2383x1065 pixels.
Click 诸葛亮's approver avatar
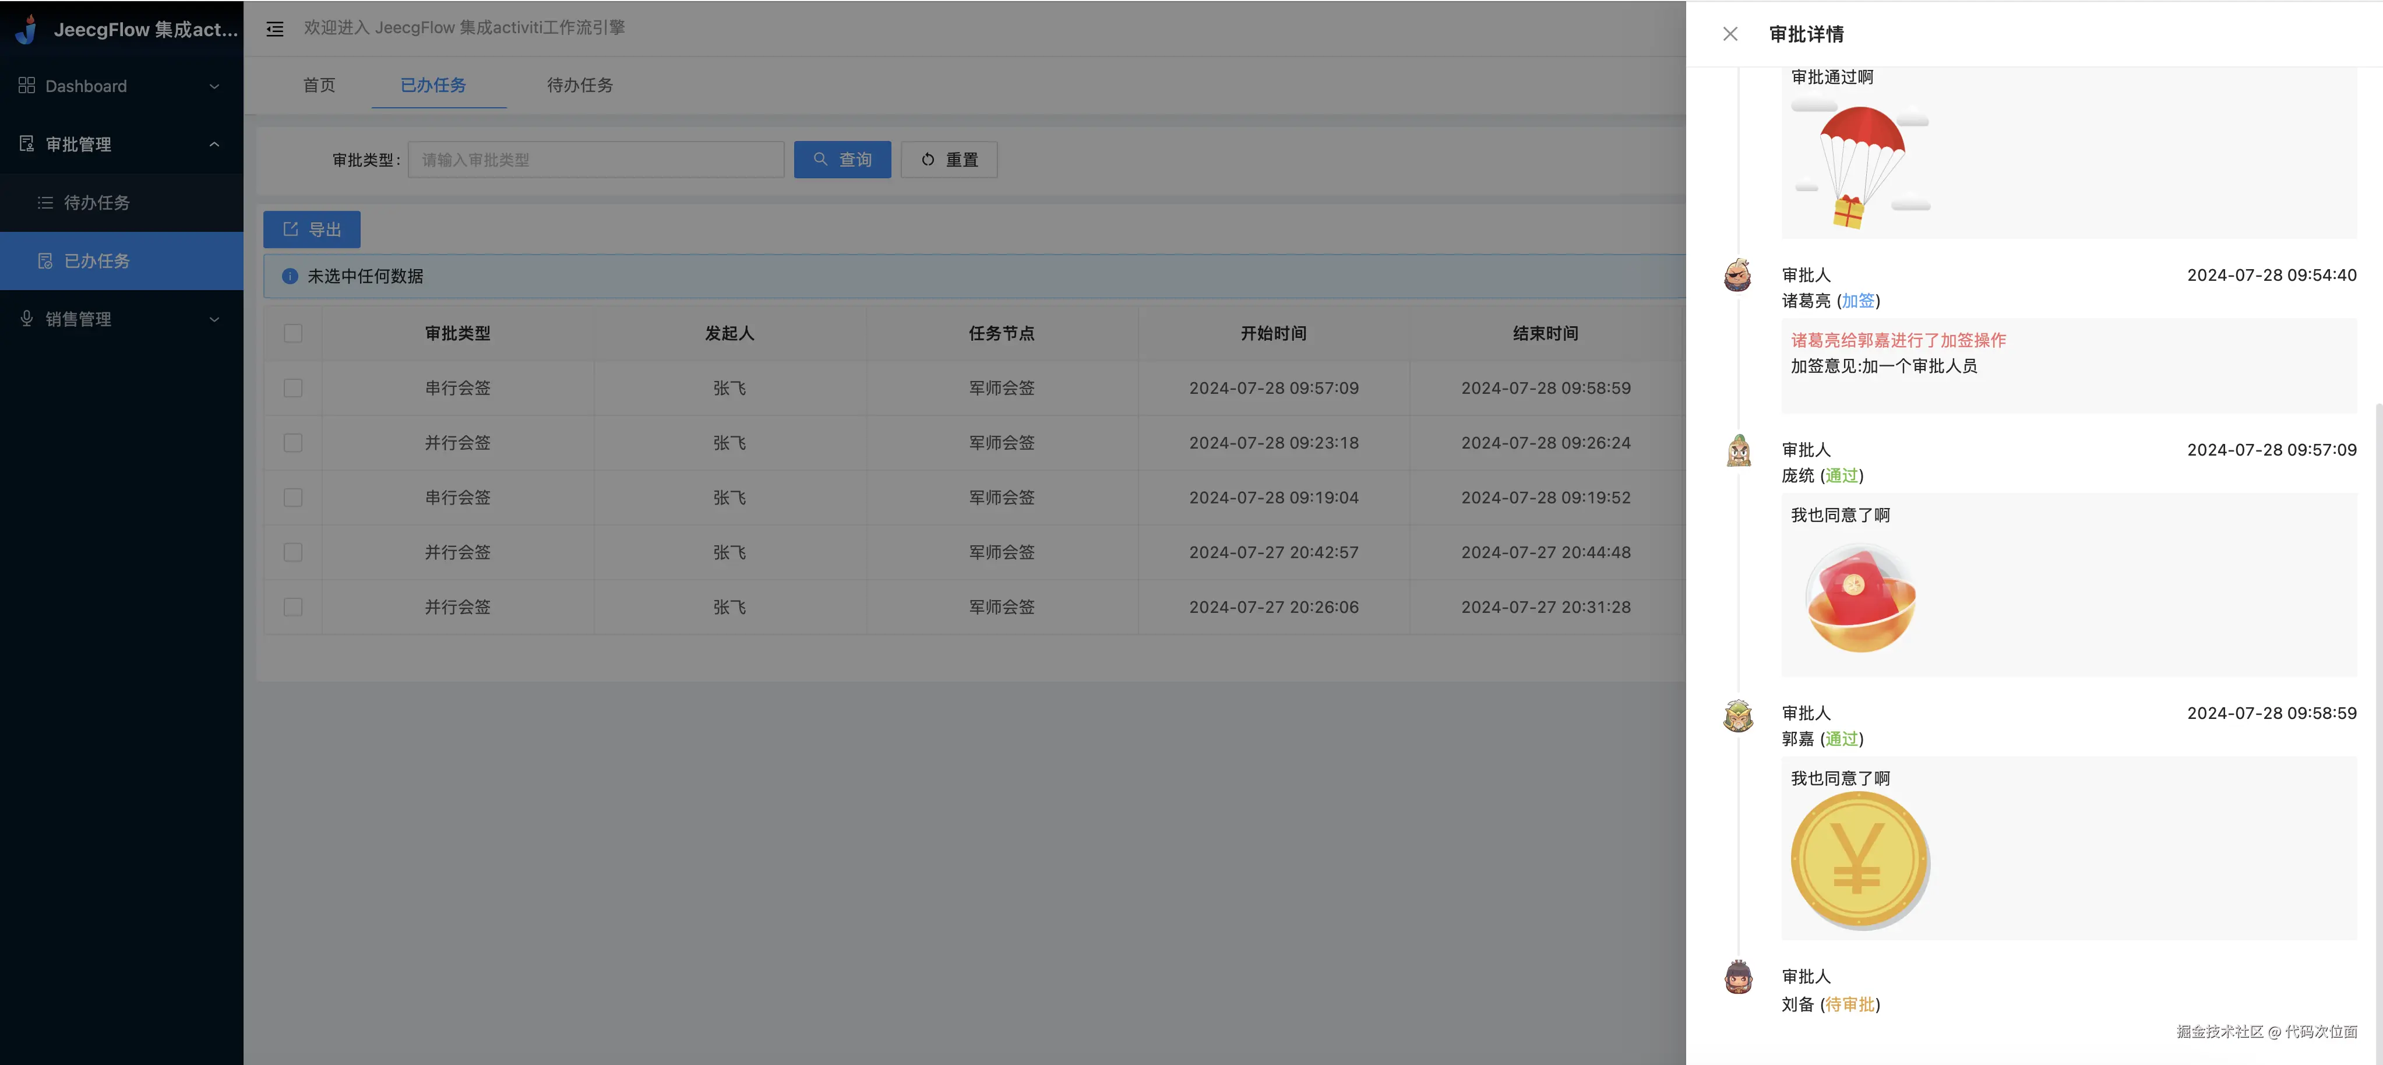tap(1737, 276)
